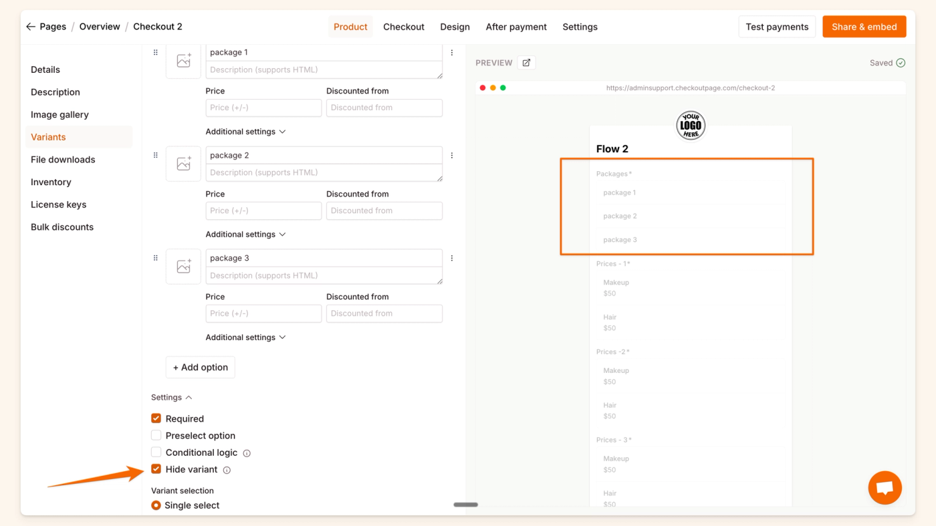Click the Price field for package 2
Screen dimensions: 936x526
[263, 211]
